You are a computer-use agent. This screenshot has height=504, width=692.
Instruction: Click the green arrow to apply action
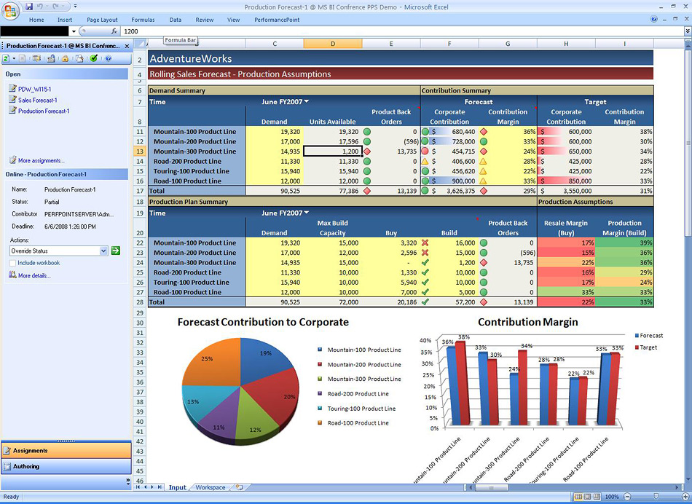(116, 251)
